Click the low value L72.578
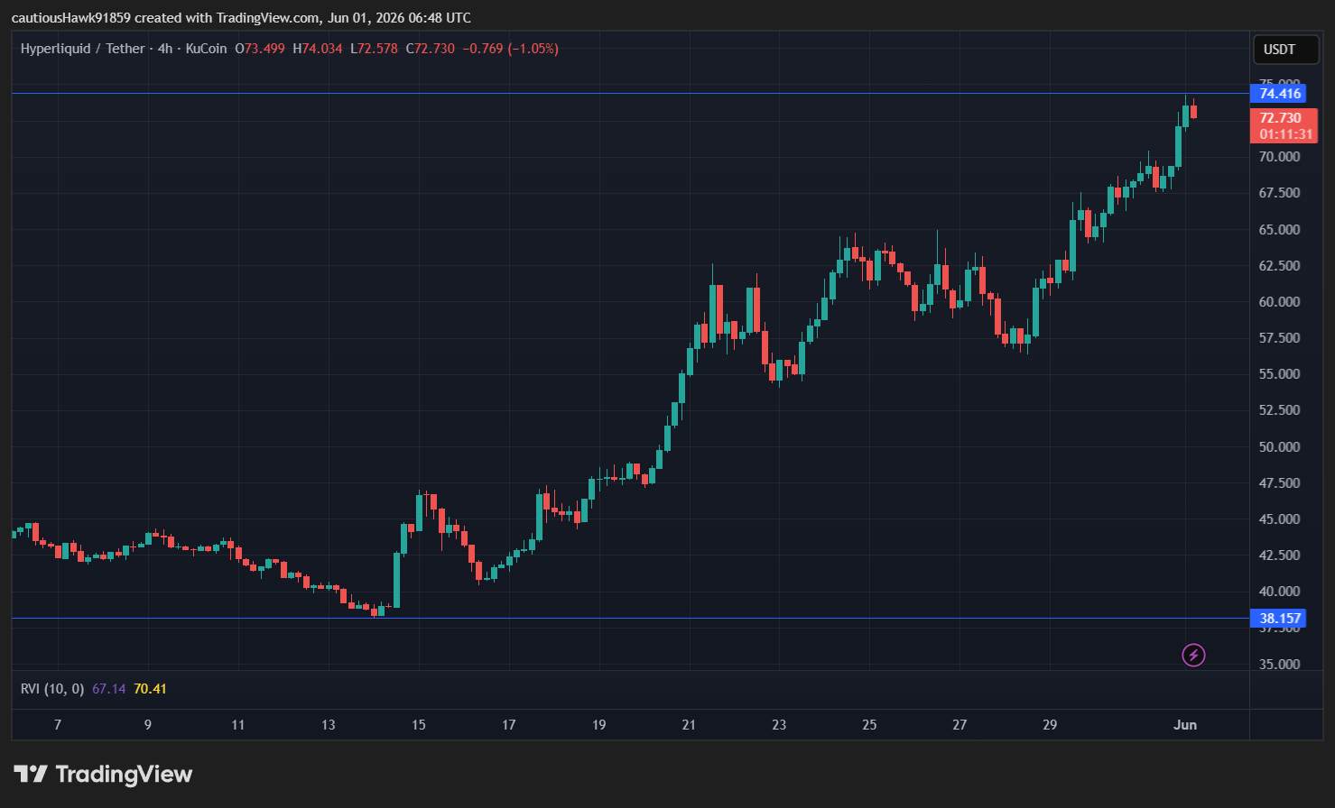 click(x=374, y=49)
